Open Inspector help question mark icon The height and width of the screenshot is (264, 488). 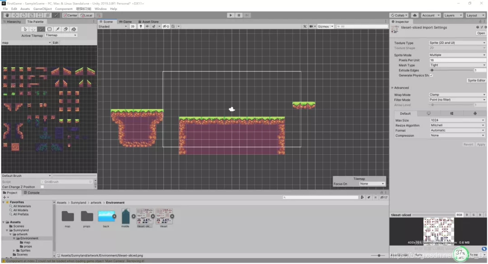coord(478,28)
